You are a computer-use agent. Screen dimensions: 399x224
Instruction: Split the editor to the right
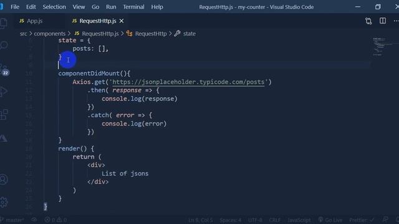click(x=383, y=21)
